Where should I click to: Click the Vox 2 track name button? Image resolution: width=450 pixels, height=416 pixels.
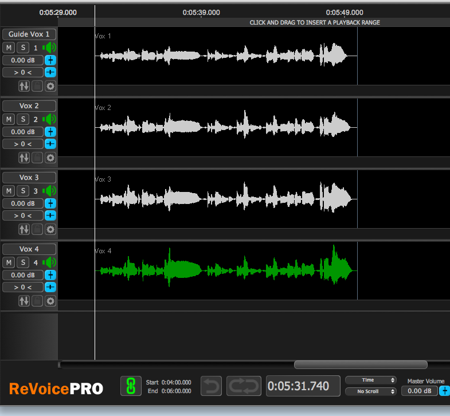pos(29,106)
